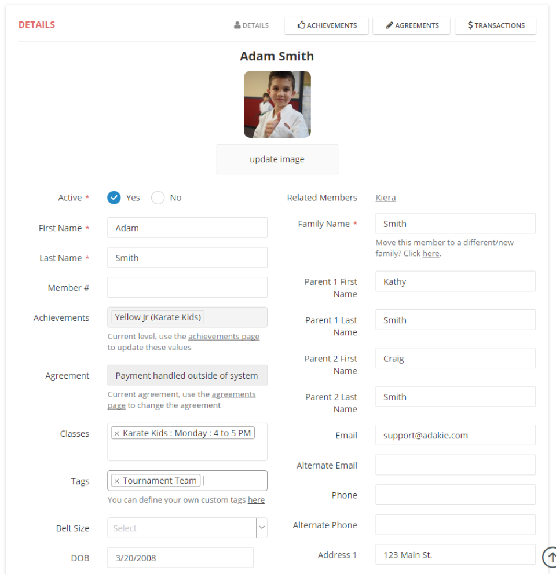The height and width of the screenshot is (574, 556).
Task: Remove the Tournament Team tag using its x
Action: pos(116,480)
